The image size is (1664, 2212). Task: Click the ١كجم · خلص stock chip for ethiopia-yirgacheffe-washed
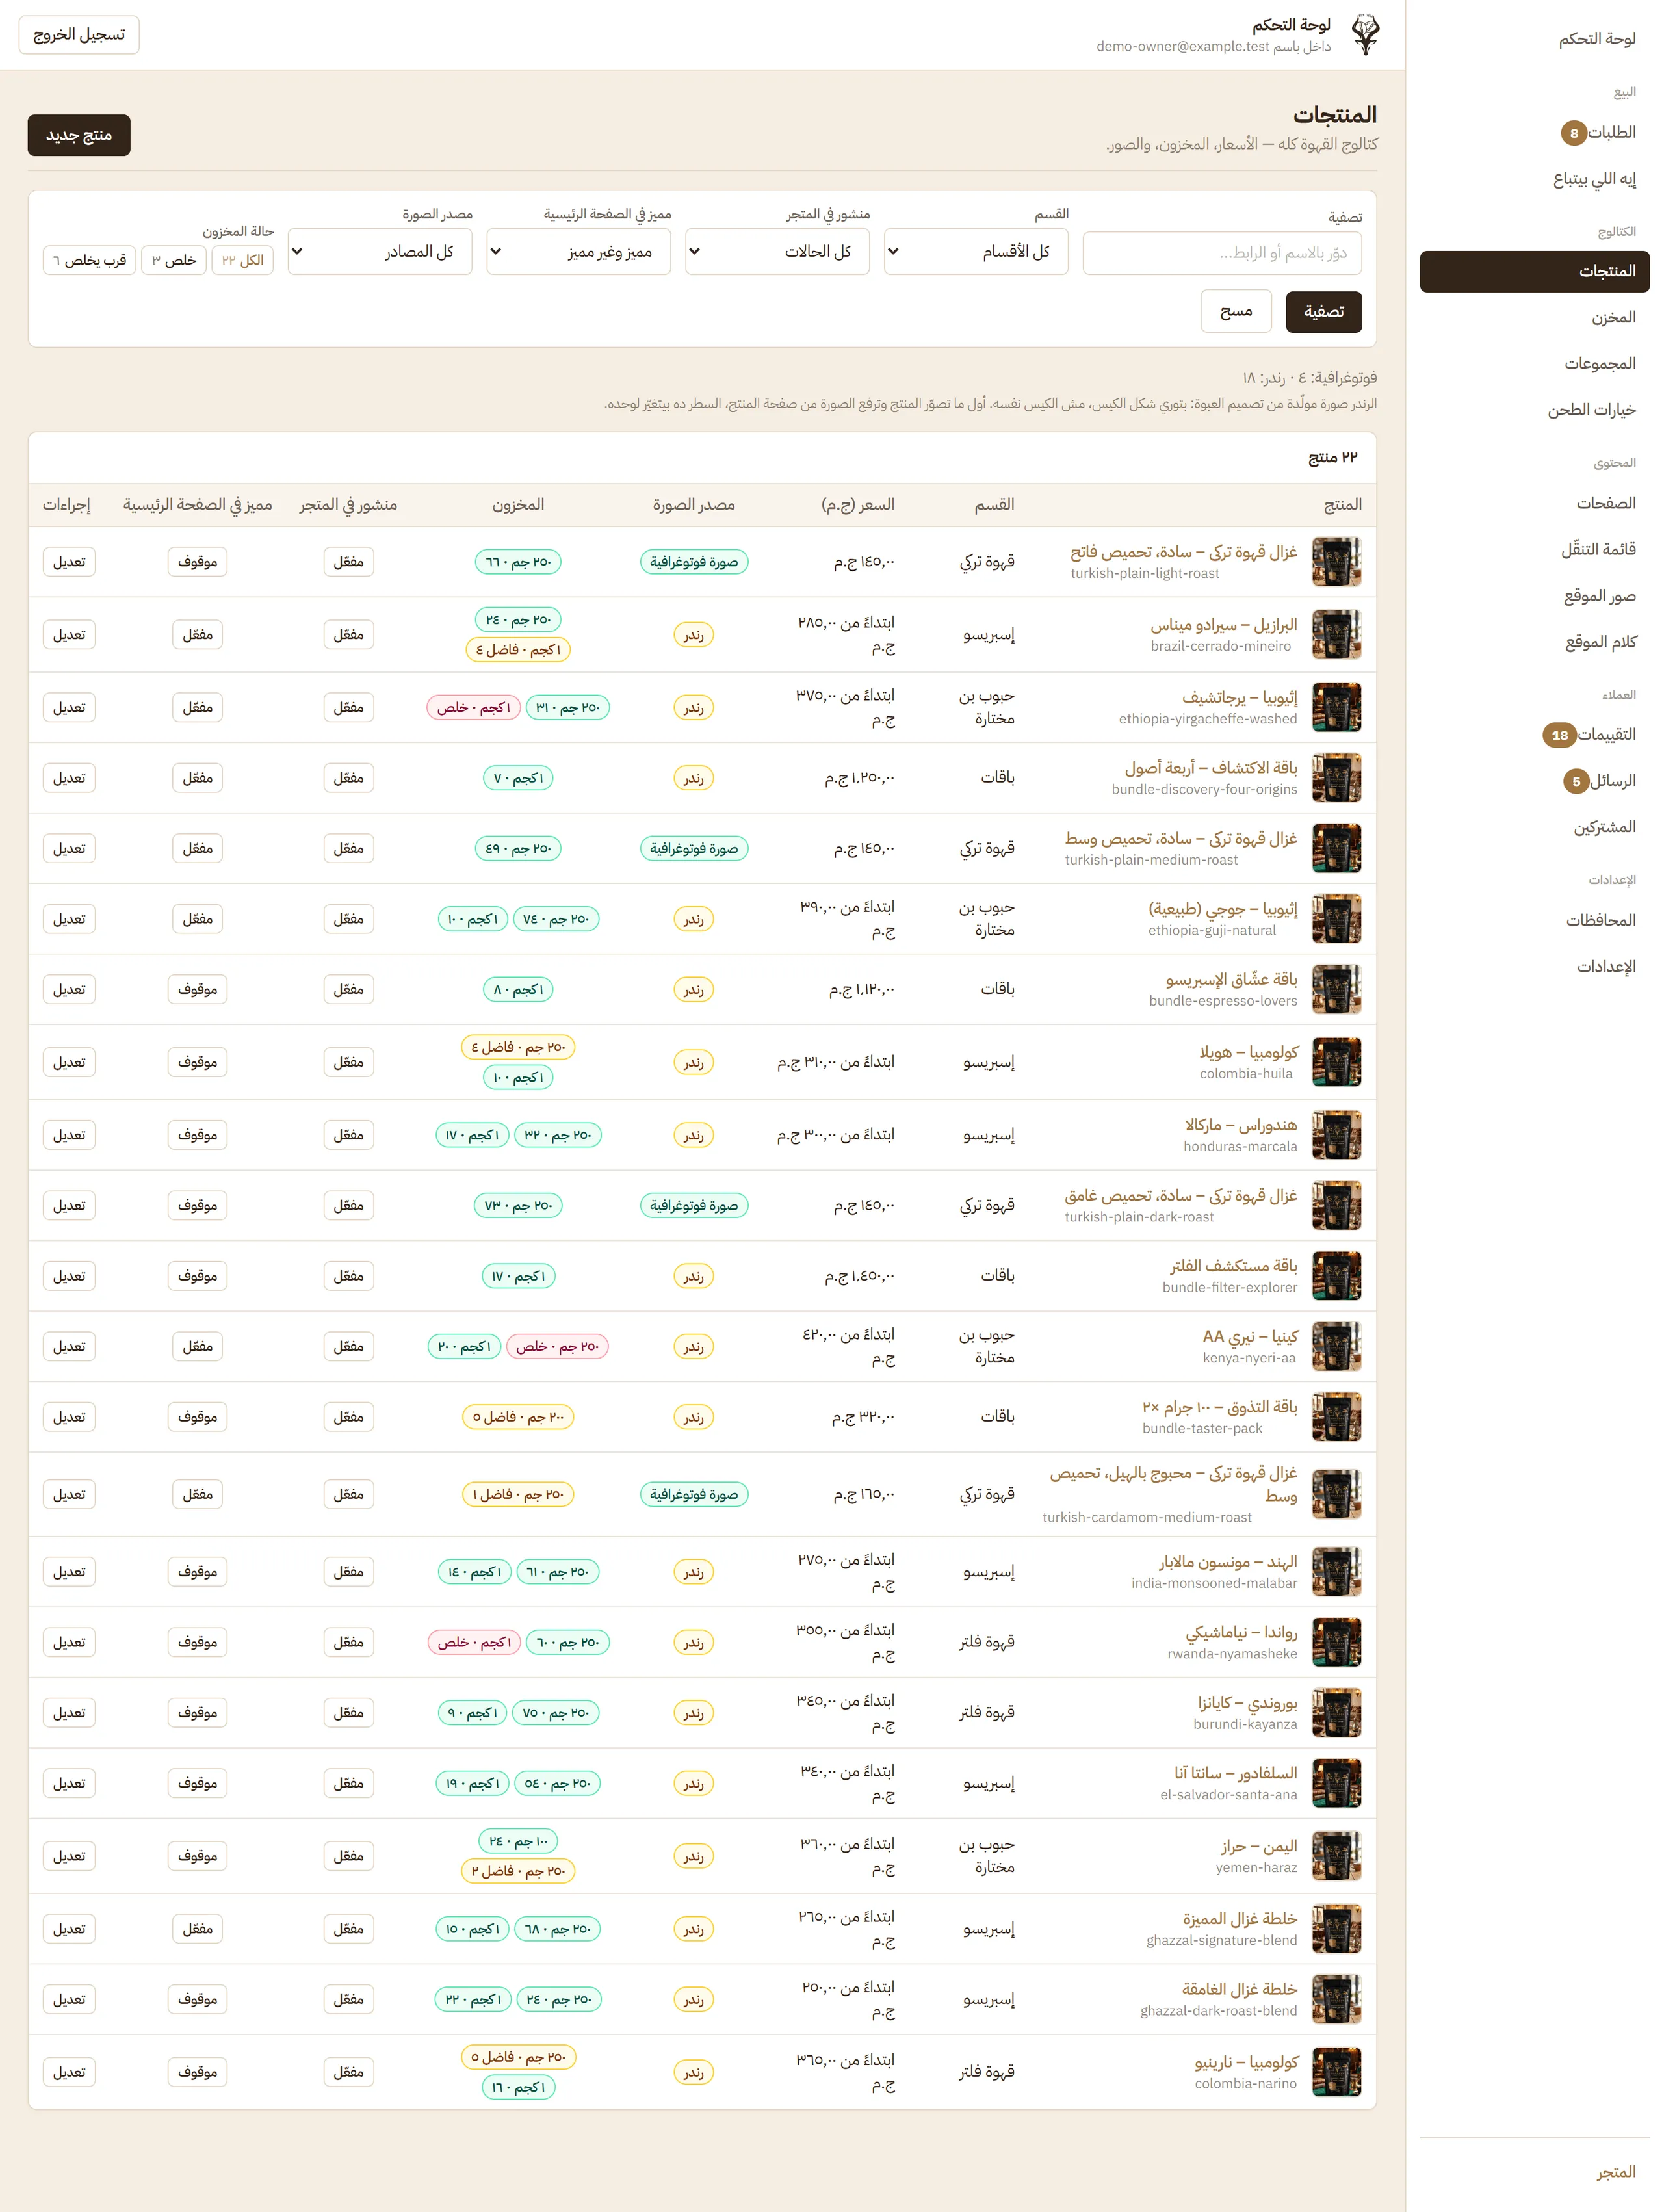coord(474,707)
